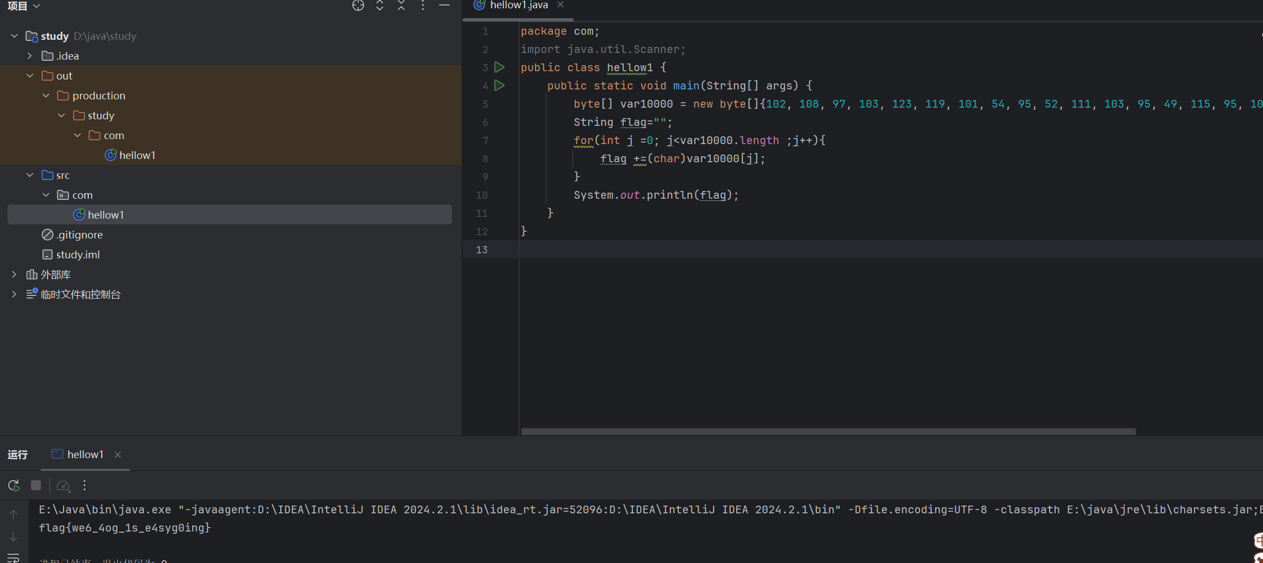Collapse the src folder

click(x=30, y=175)
